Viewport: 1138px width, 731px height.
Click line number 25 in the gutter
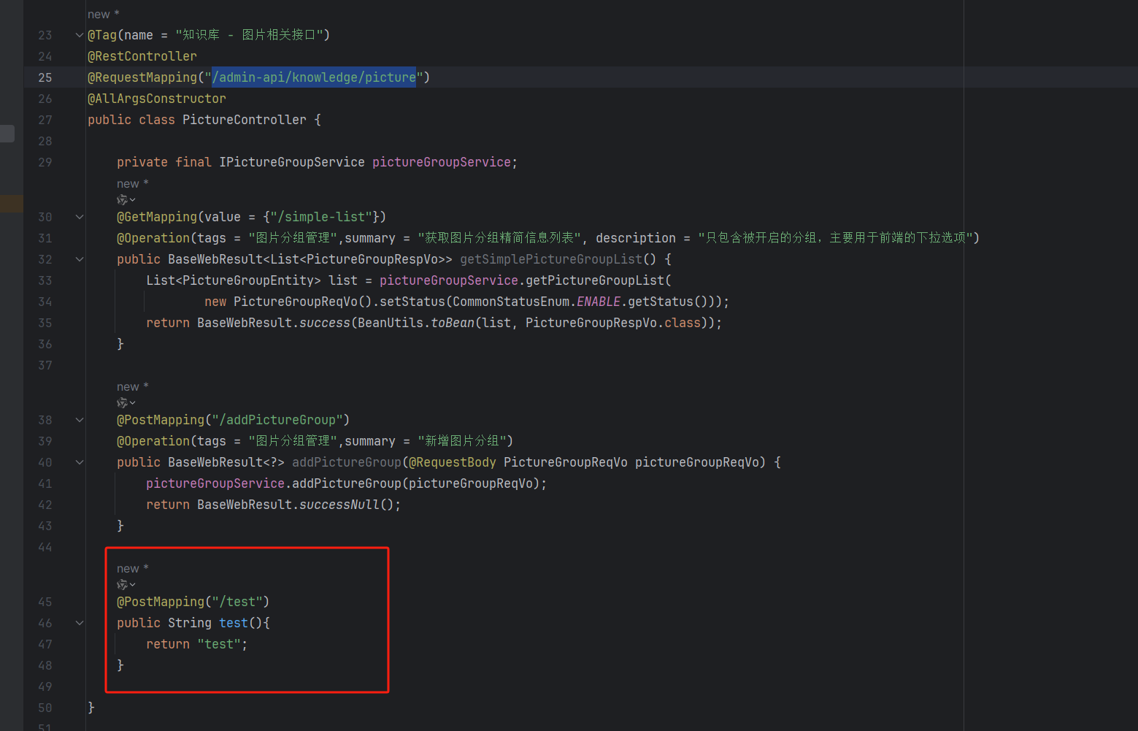(45, 77)
